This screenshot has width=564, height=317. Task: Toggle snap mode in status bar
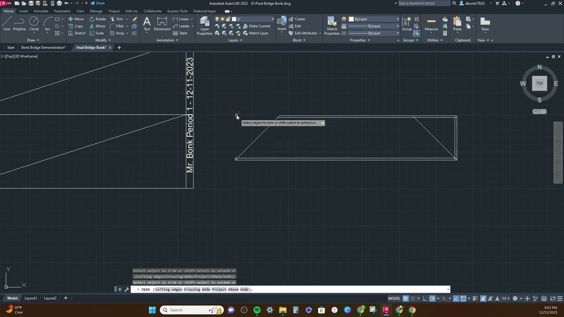click(413, 299)
